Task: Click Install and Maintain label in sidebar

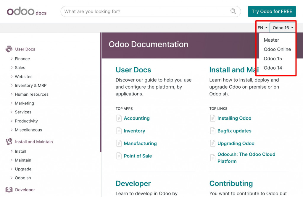Action: (x=34, y=142)
